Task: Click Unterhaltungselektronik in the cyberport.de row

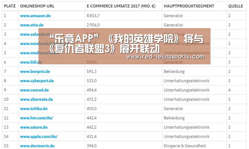Action: coord(186,81)
